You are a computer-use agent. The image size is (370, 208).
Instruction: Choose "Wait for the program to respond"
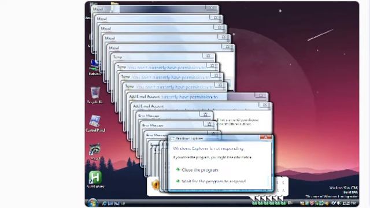211,181
